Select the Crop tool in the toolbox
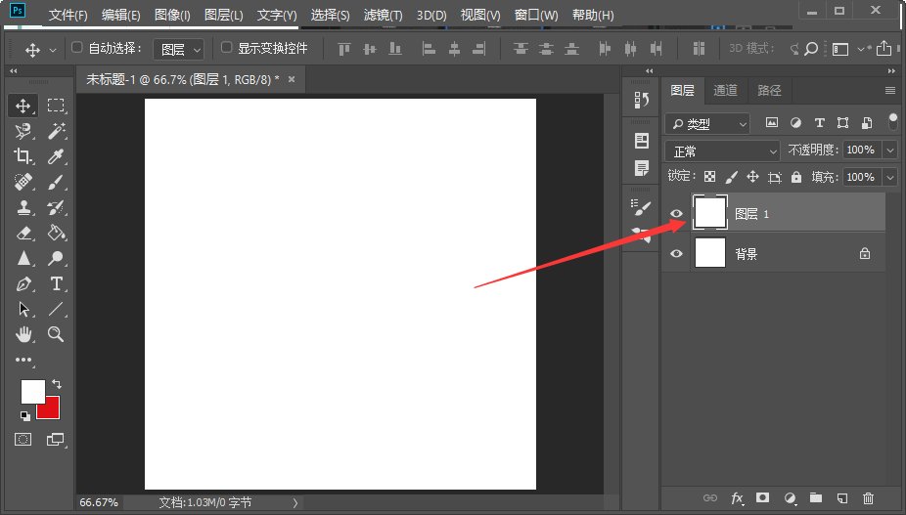 (23, 156)
